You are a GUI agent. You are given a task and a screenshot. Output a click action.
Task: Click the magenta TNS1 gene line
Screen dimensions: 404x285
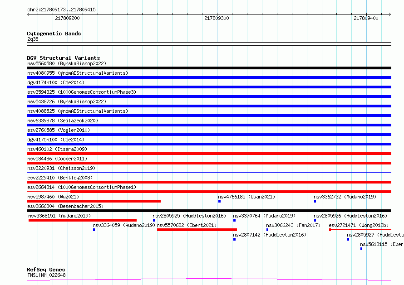pyautogui.click(x=209, y=279)
